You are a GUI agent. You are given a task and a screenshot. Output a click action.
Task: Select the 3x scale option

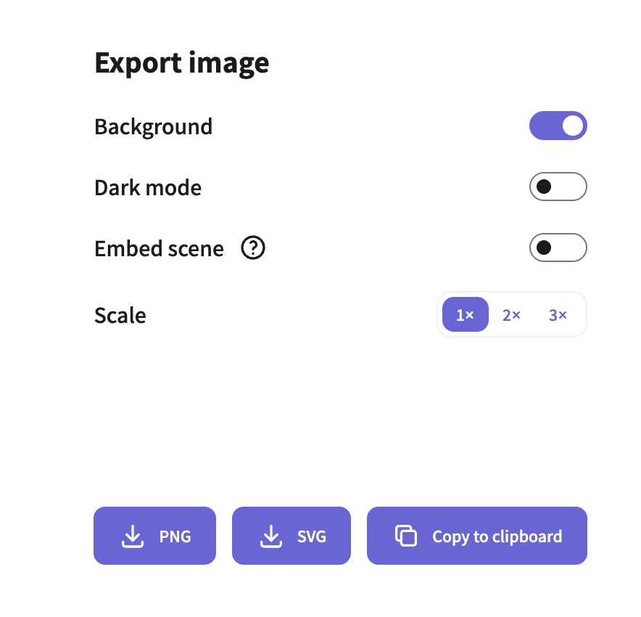point(558,314)
